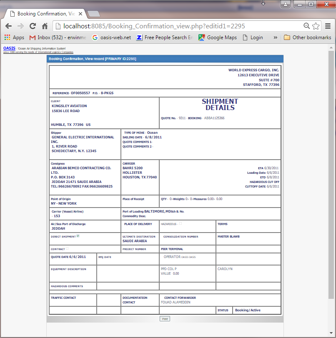Viewport: 336px width, 338px height.
Task: Open Gmail Inbox (532) bookmark
Action: point(58,38)
